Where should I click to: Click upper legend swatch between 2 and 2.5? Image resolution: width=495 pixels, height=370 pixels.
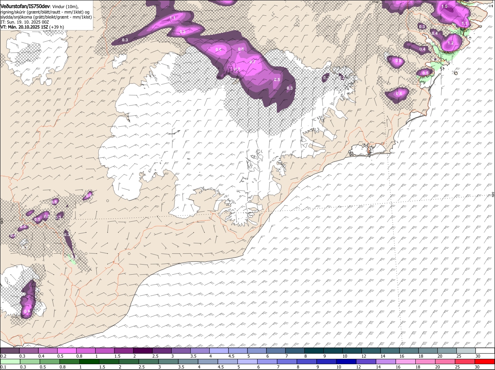[x=143, y=351]
